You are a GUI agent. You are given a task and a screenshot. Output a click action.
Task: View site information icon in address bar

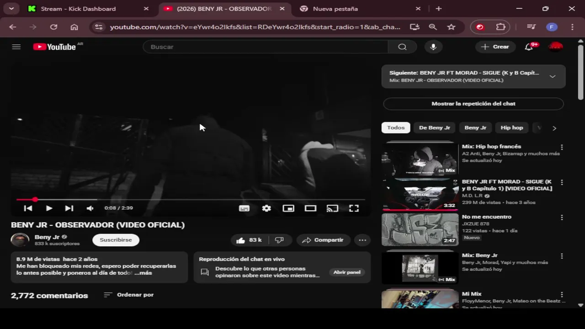[x=98, y=27]
